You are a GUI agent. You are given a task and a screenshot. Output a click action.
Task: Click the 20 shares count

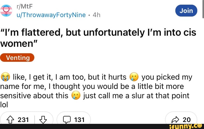tap(186, 120)
